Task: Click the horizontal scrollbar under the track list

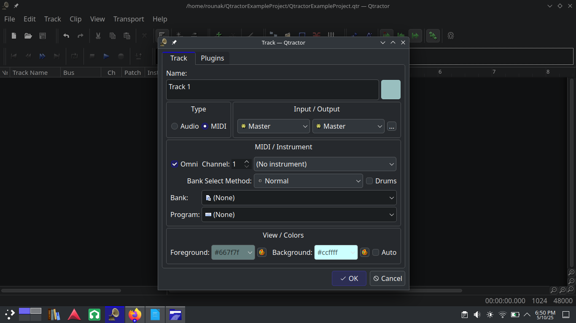Action: [x=61, y=290]
